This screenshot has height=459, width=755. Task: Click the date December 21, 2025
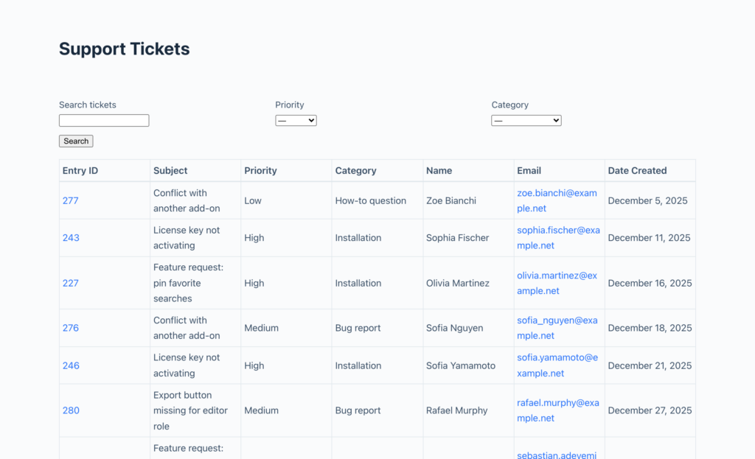[650, 365]
